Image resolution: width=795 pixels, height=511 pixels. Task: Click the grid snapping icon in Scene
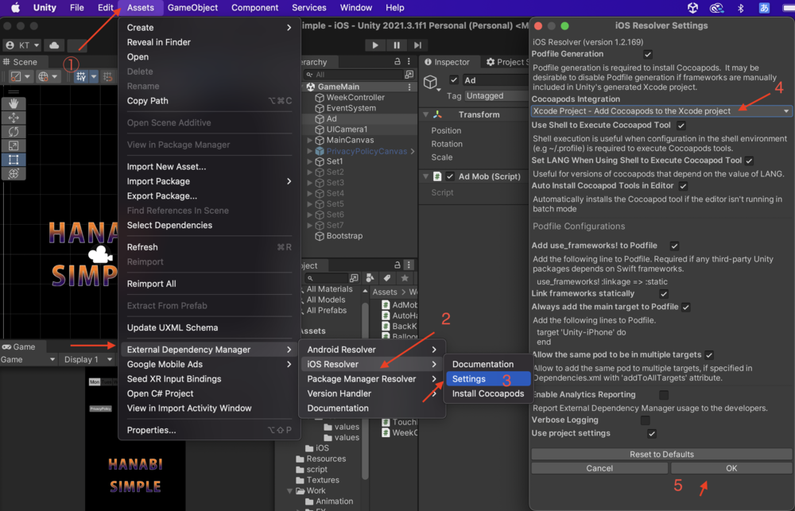pos(81,76)
